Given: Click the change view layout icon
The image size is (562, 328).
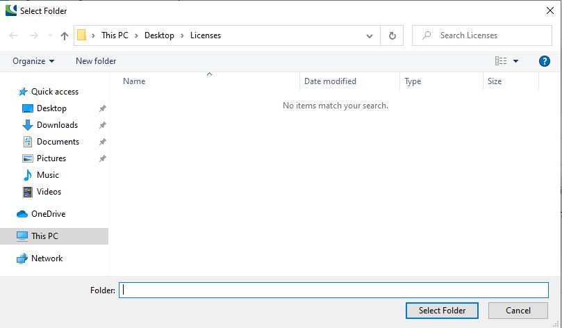Looking at the screenshot, I should [x=501, y=61].
